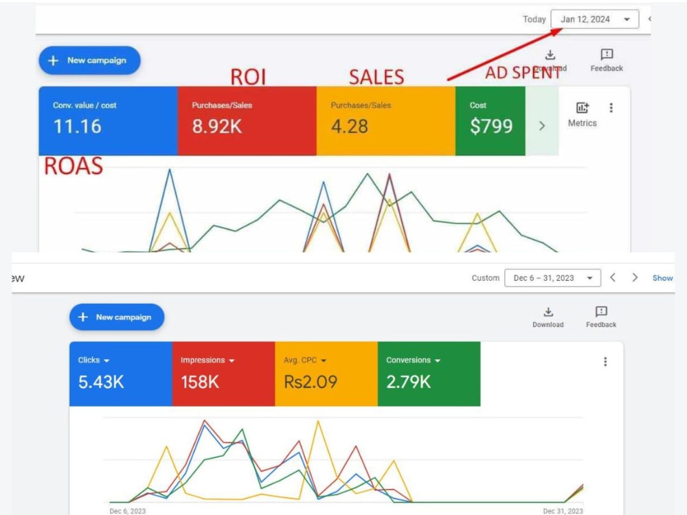Click the Custom label
The image size is (687, 515).
[486, 278]
